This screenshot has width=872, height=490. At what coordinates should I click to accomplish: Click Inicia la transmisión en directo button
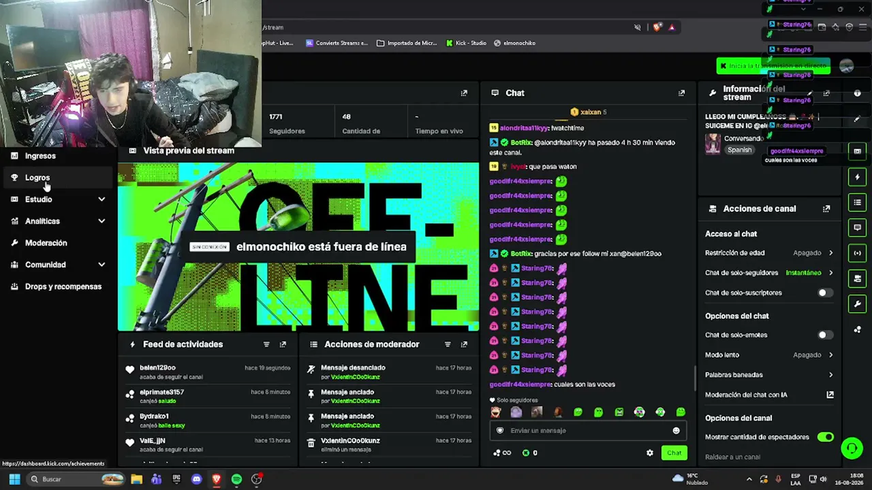[774, 66]
